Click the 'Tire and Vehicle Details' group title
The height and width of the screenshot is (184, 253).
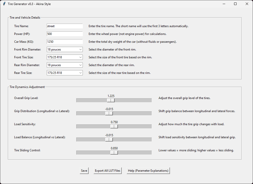coord(25,18)
